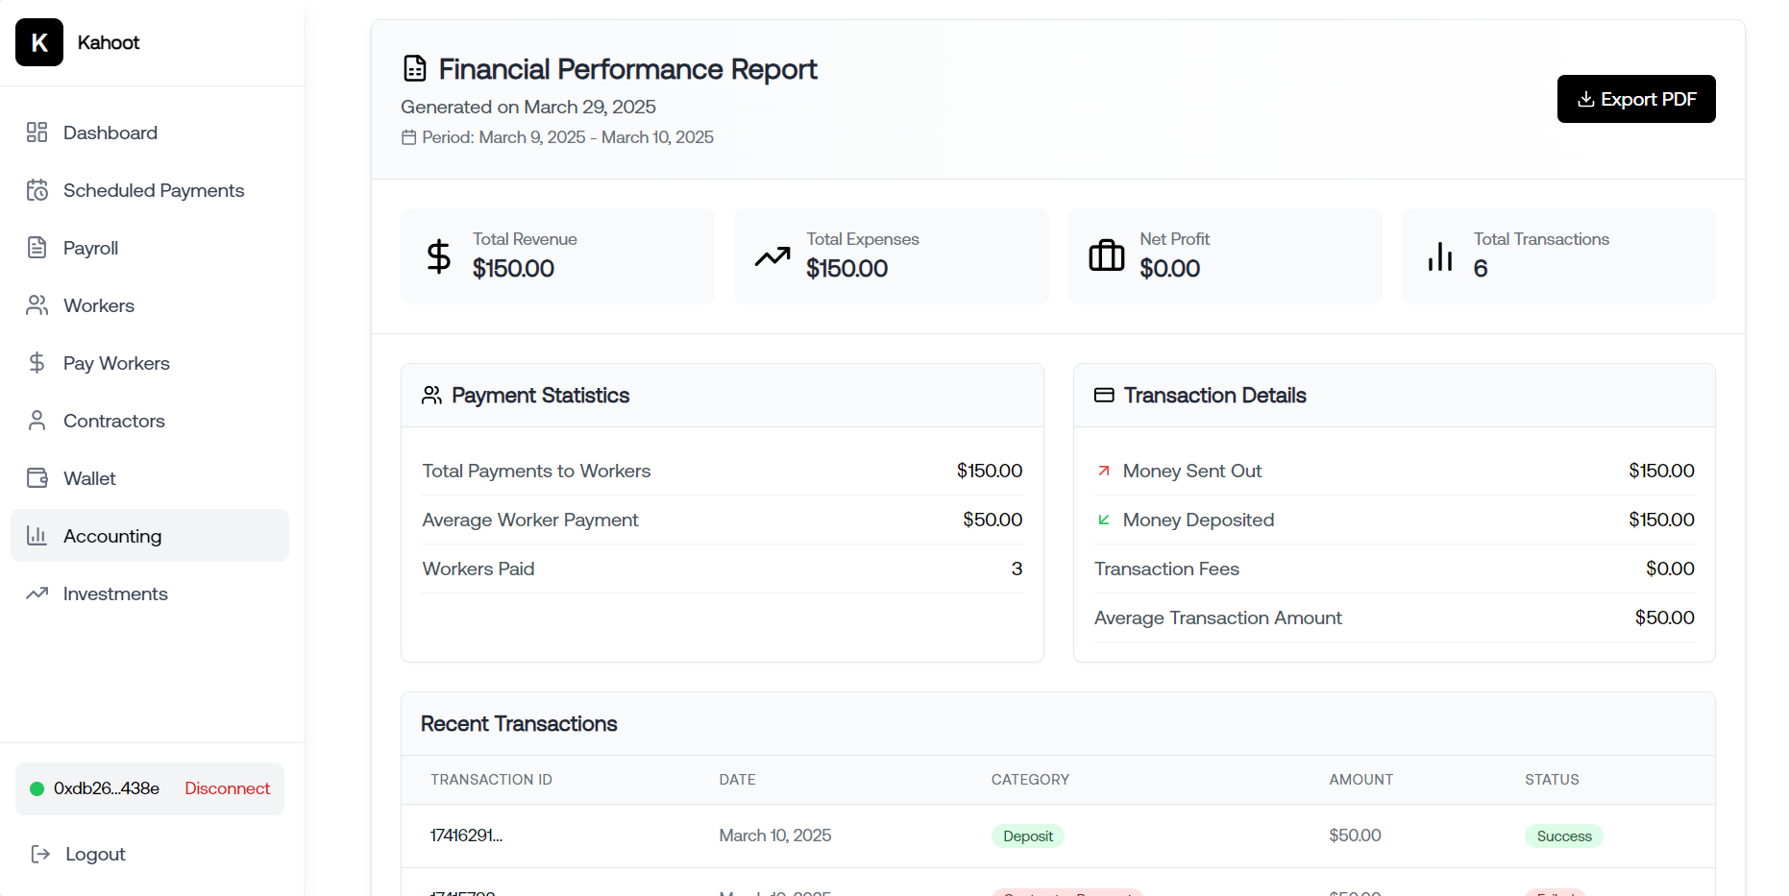Go to the Accounting section
The image size is (1789, 896).
(x=111, y=536)
